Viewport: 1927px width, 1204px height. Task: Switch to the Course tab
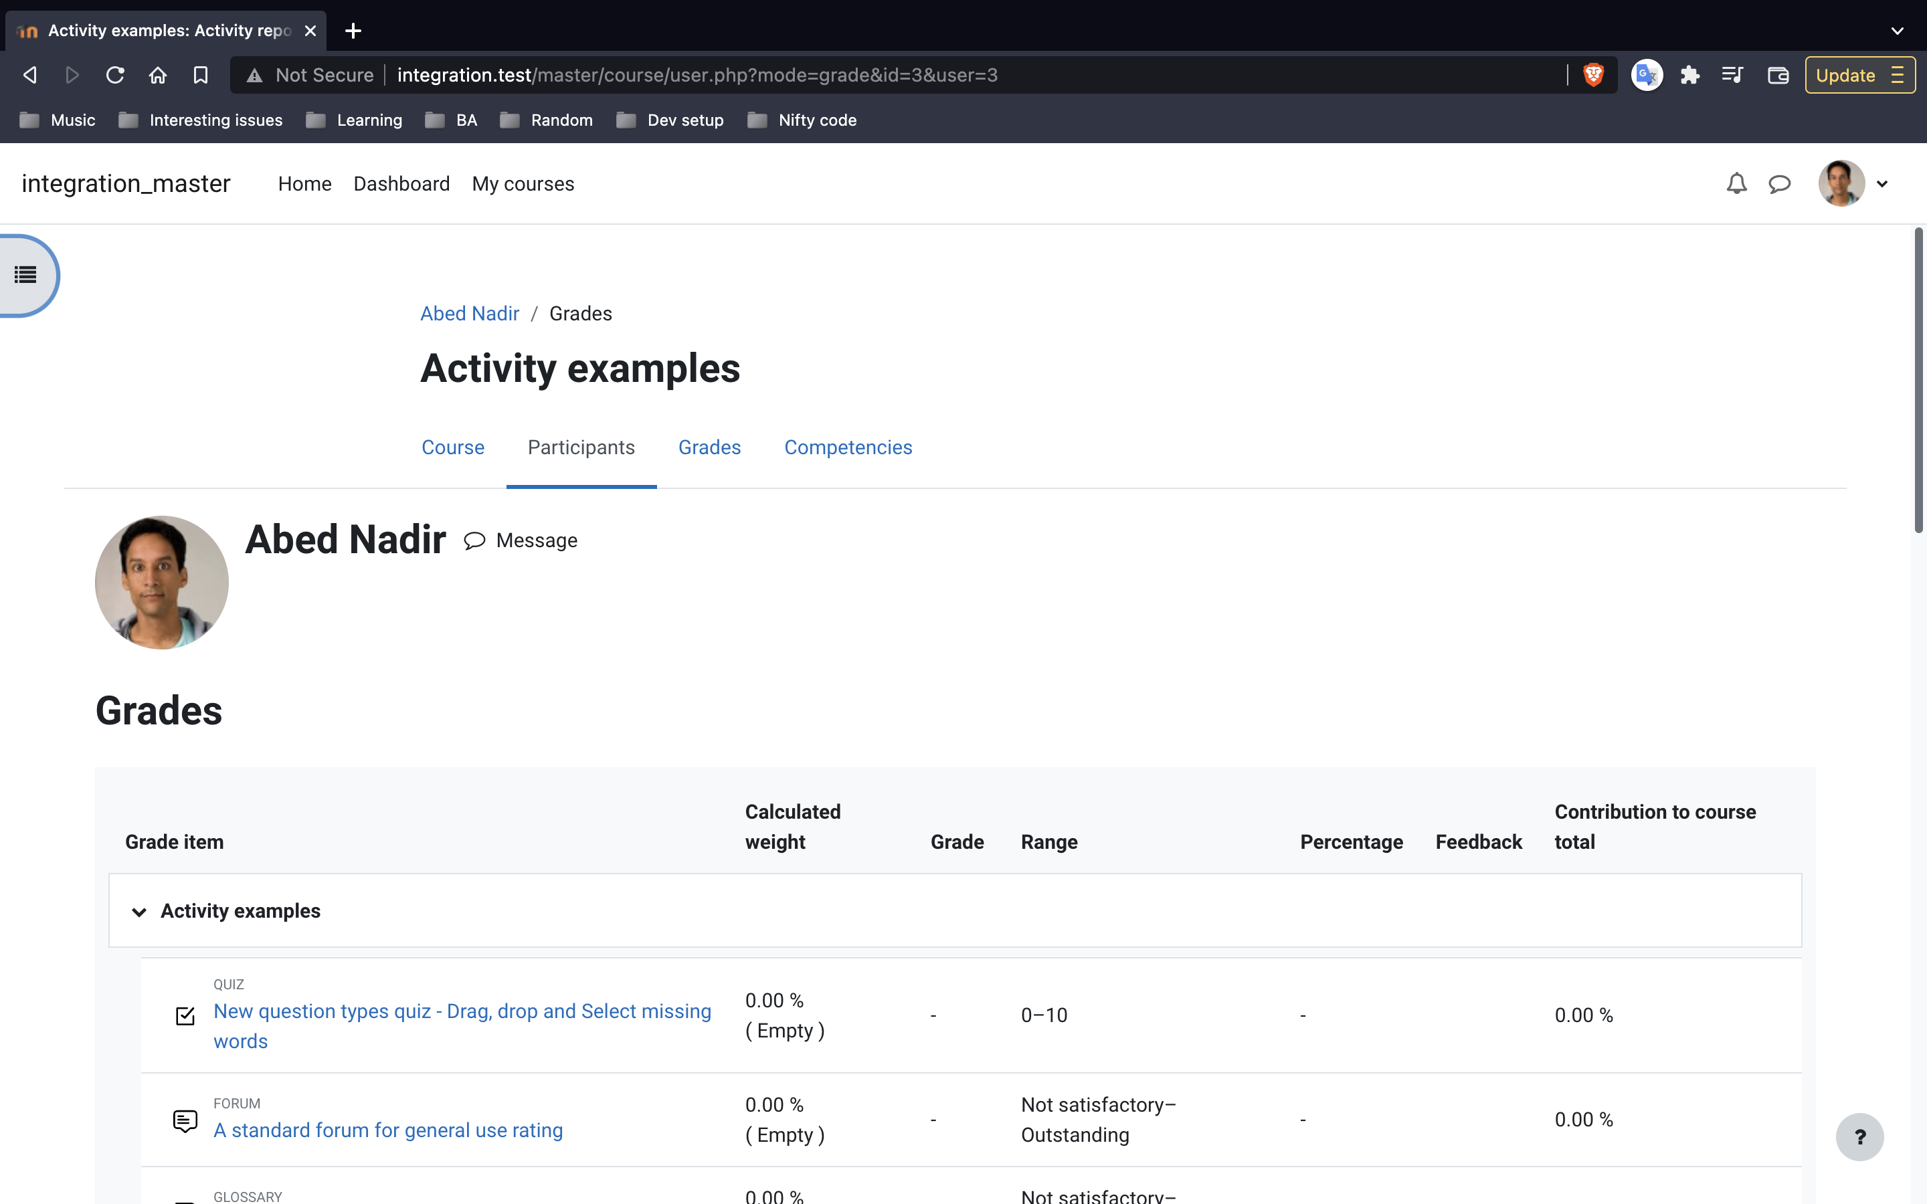[x=452, y=447]
